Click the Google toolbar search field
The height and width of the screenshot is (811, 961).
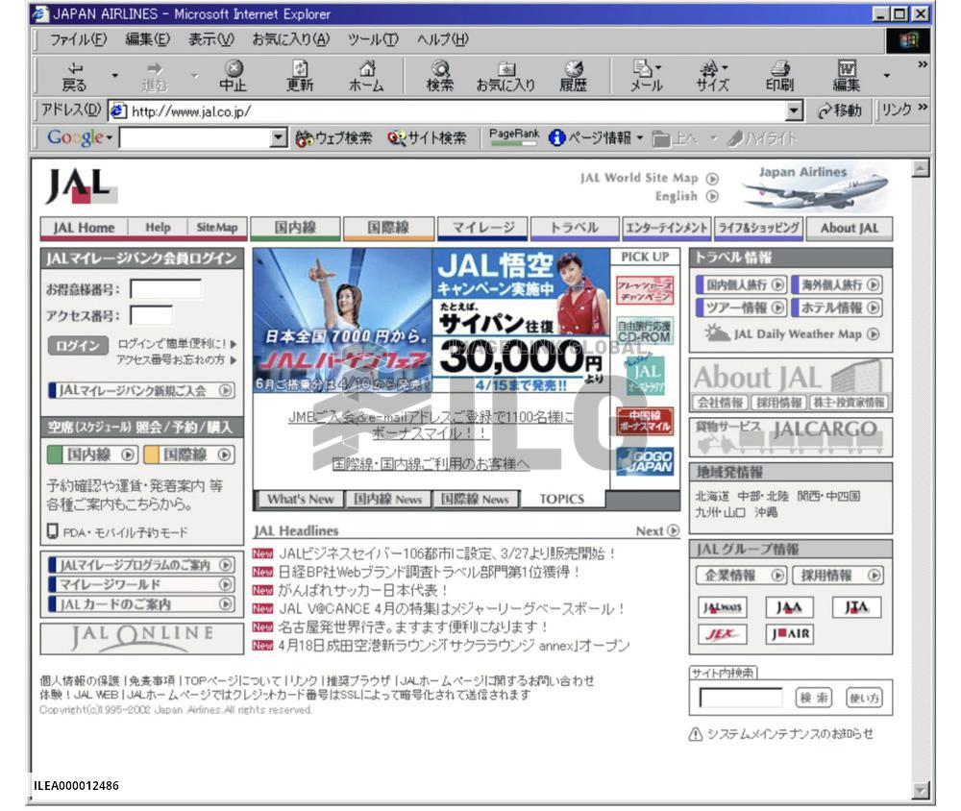(195, 138)
